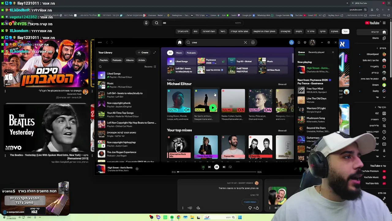Open Windows Start menu
Viewport: 392px width, 221px height.
(x=240, y=217)
